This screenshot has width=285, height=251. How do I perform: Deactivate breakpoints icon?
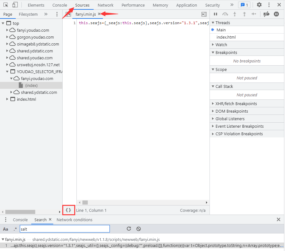click(266, 14)
